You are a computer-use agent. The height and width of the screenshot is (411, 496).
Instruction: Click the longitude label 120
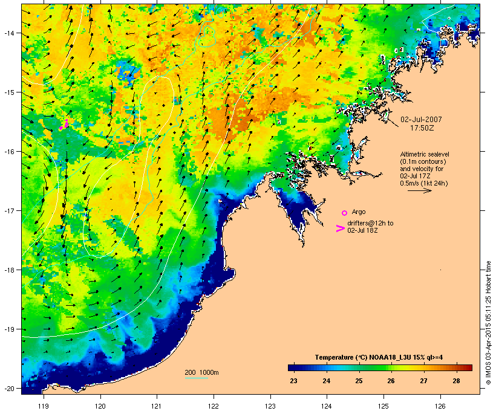100,406
